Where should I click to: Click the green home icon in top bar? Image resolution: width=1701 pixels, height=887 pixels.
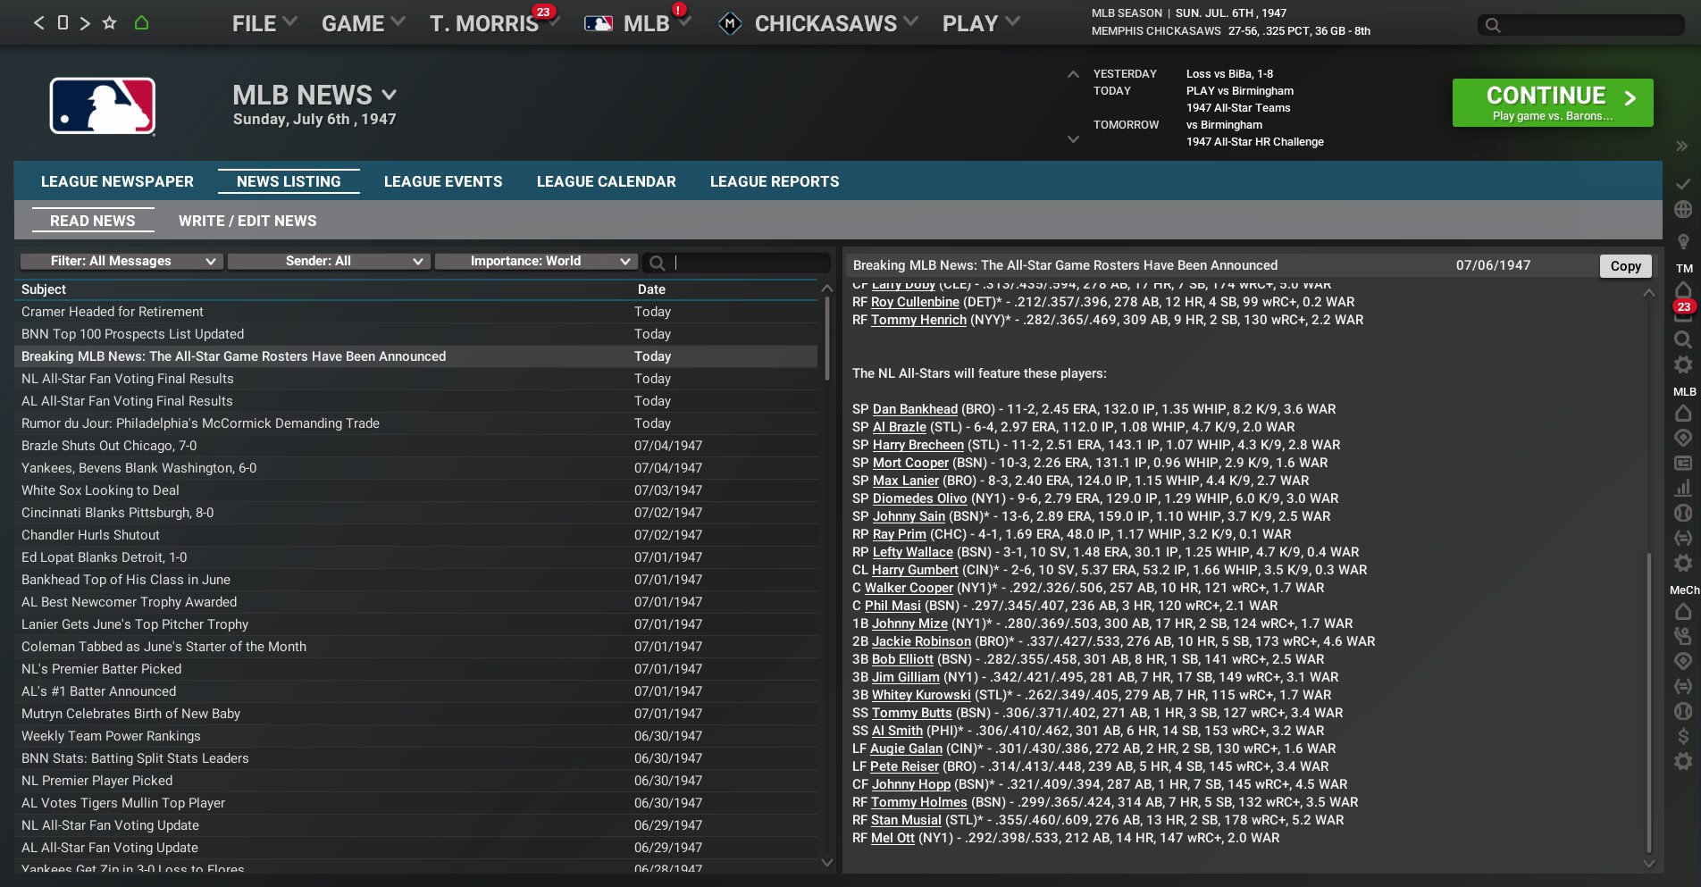point(141,23)
